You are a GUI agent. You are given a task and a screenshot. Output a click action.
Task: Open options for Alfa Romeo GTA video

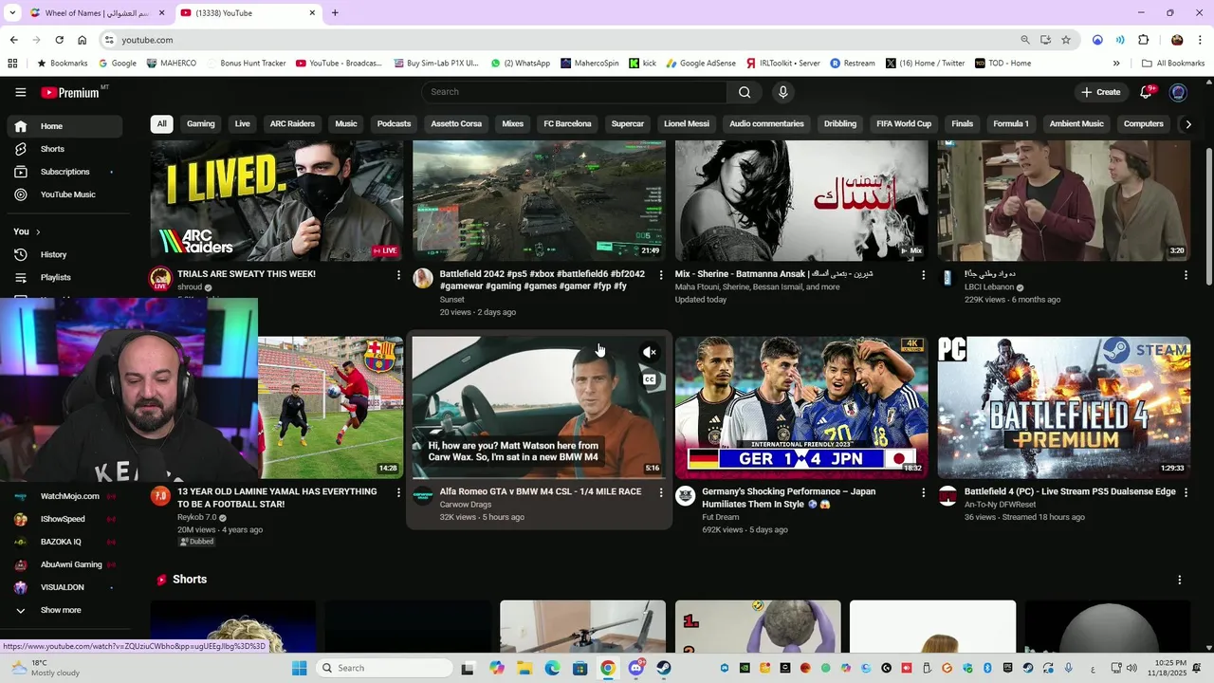tap(661, 493)
